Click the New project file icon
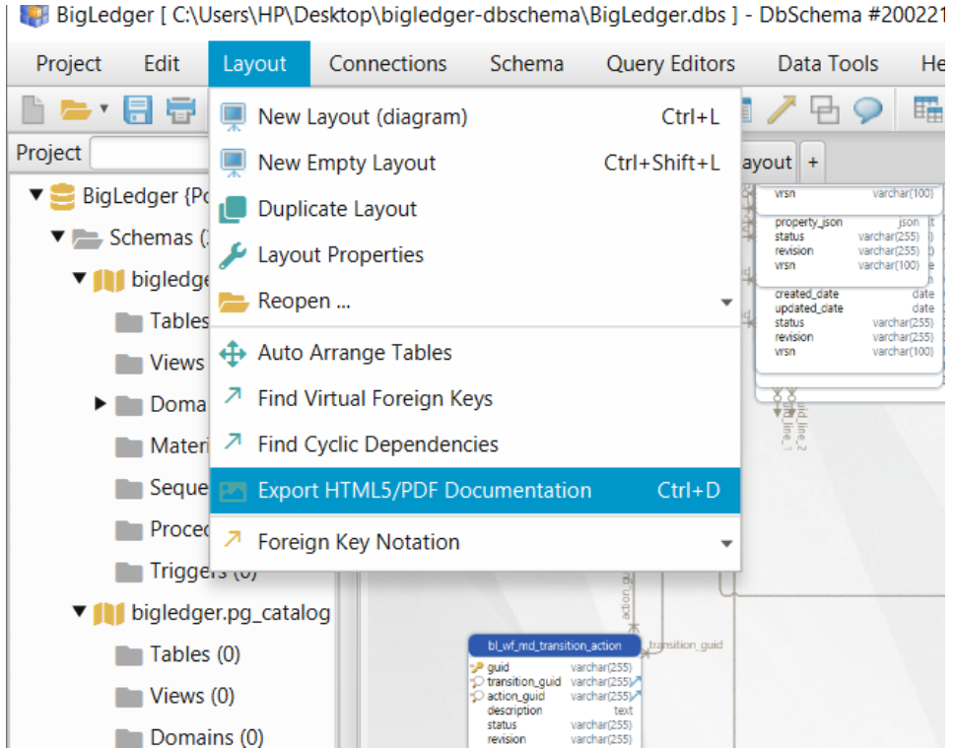 click(33, 110)
